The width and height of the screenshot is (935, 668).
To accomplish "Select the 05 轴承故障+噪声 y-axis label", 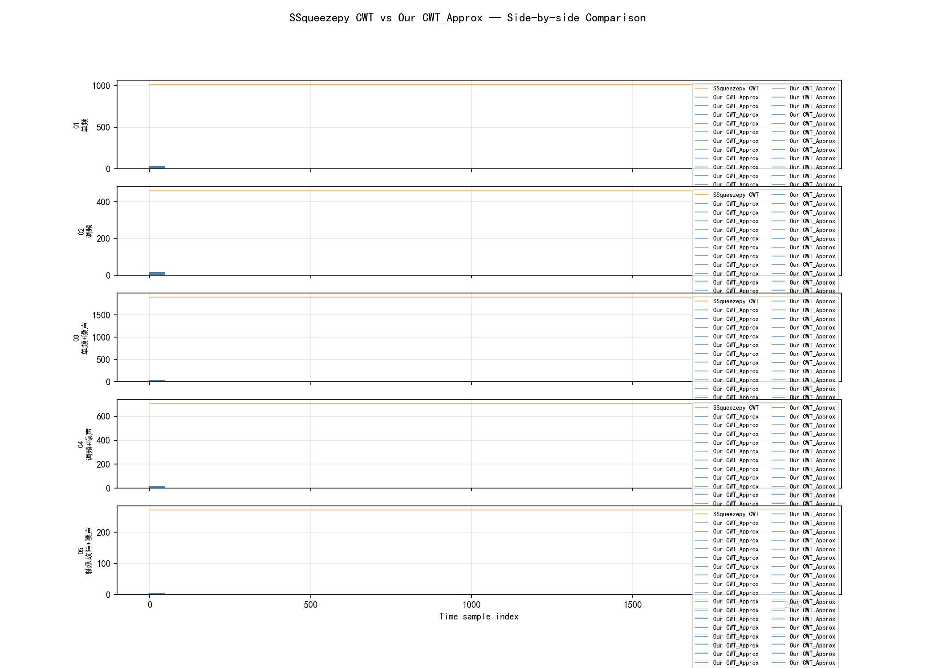I will [85, 550].
